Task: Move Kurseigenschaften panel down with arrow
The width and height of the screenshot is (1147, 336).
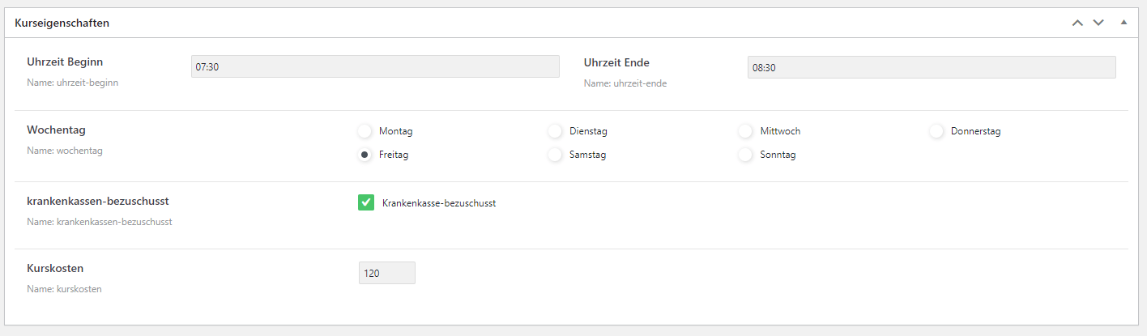Action: point(1098,23)
